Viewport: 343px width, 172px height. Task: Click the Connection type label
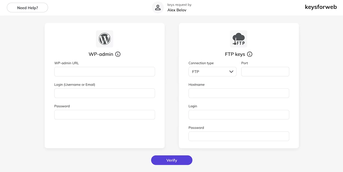point(201,63)
